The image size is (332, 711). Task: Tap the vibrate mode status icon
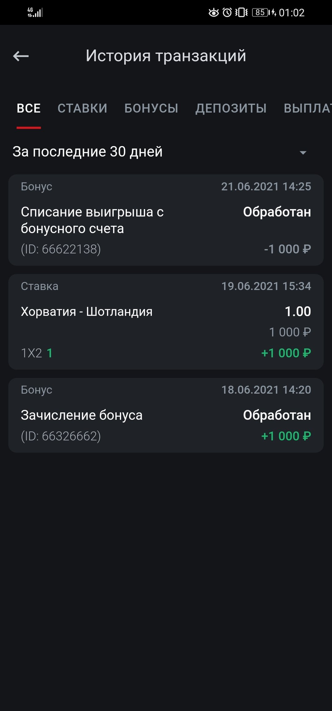tap(241, 13)
